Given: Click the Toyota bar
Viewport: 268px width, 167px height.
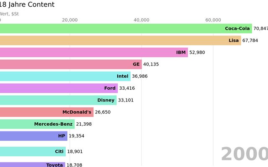Looking at the screenshot, I should [x=32, y=164].
